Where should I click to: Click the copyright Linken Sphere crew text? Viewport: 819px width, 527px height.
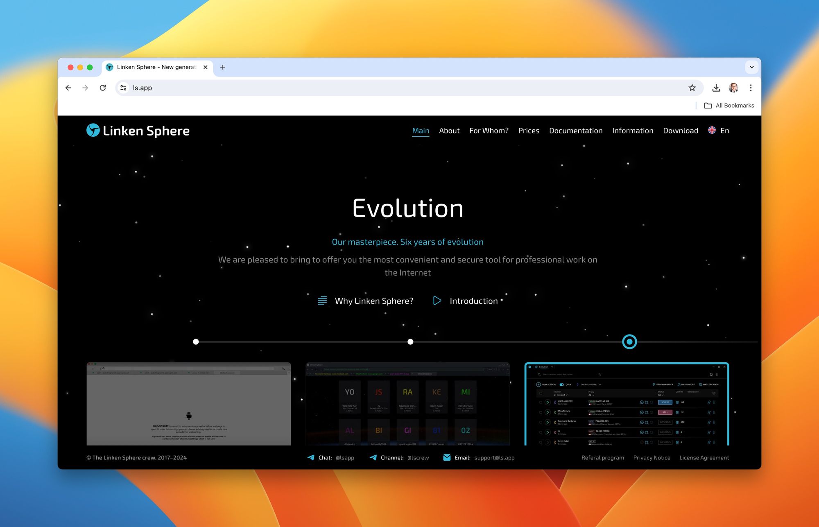click(x=136, y=458)
